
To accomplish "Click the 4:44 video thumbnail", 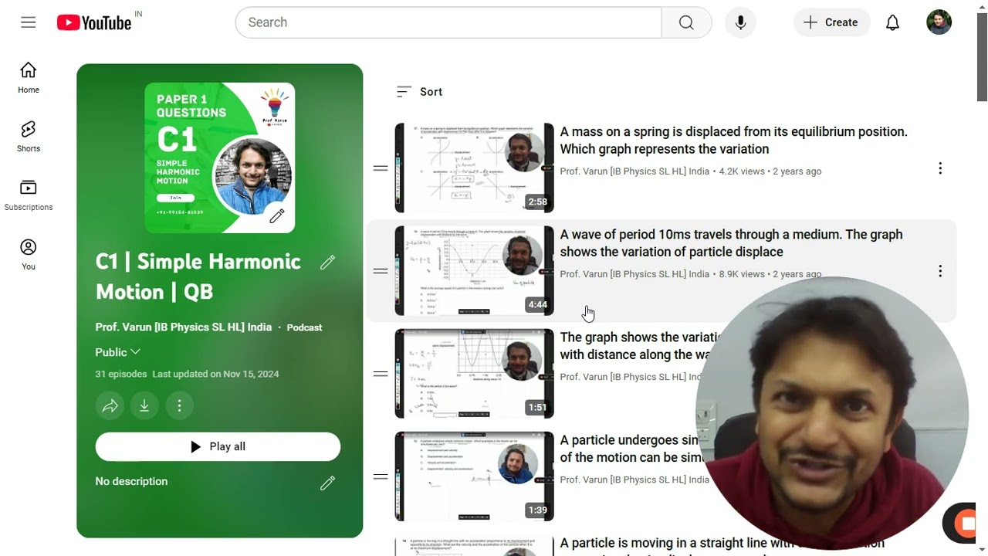I will click(x=475, y=271).
